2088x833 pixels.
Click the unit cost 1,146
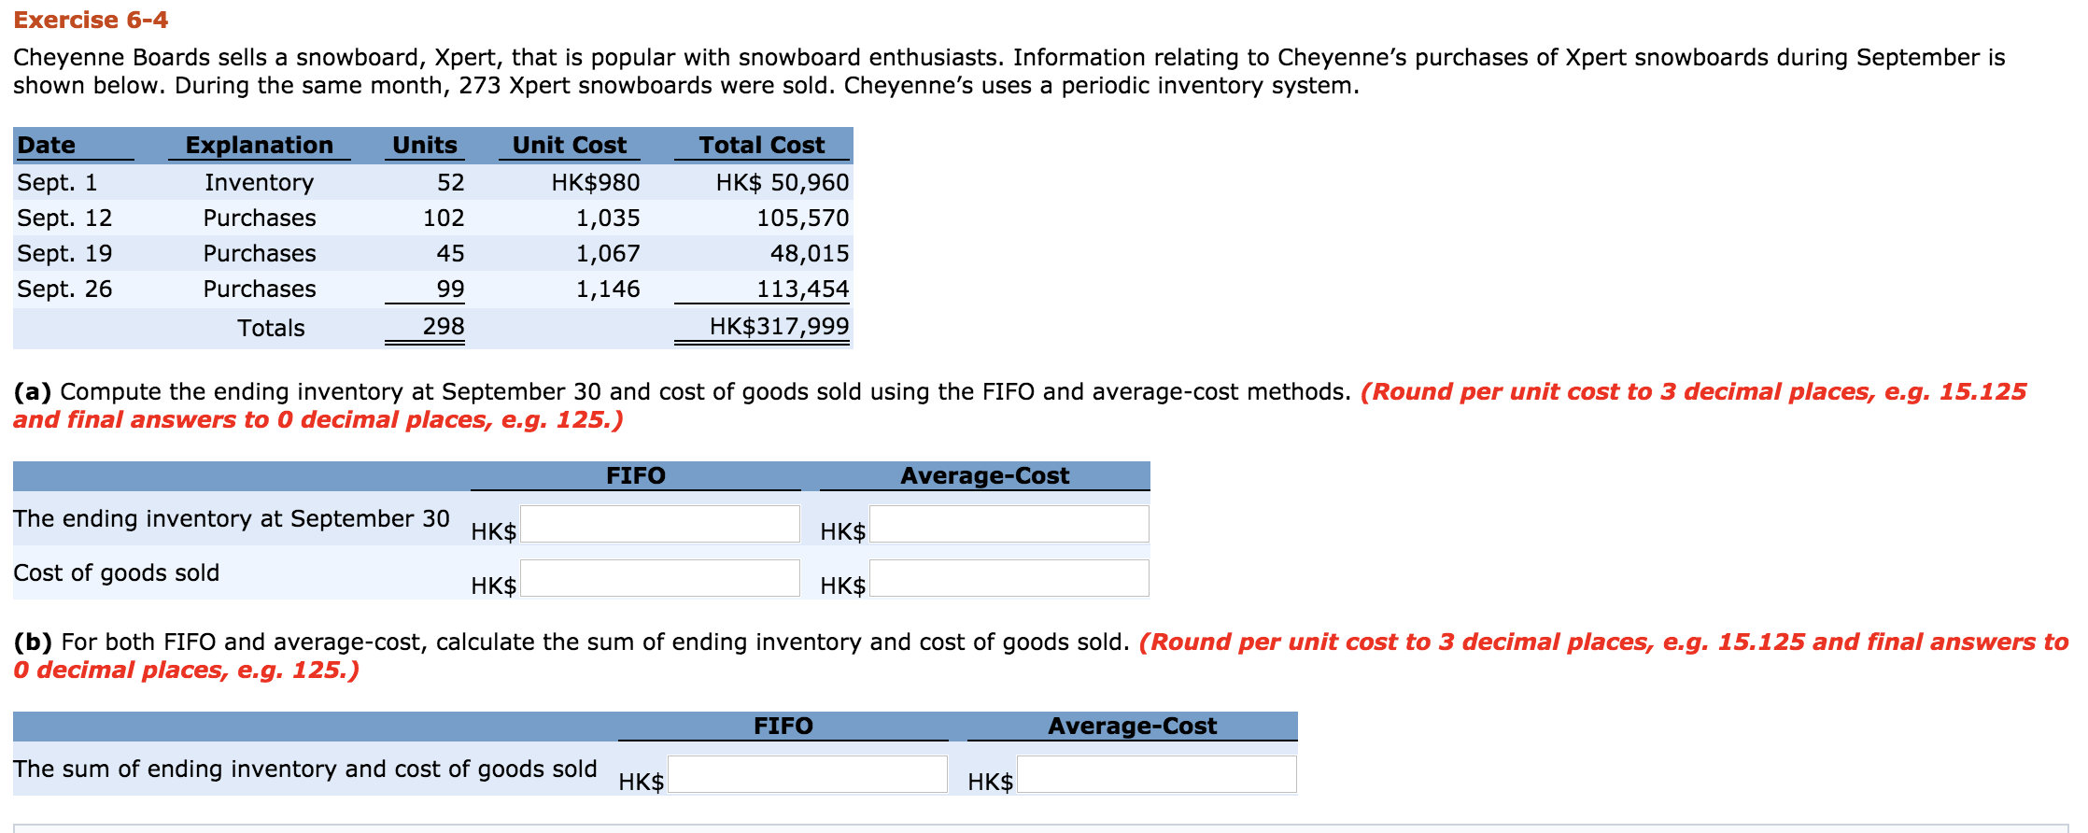[608, 289]
